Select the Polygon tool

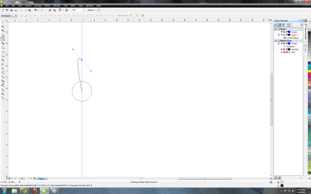[3, 55]
